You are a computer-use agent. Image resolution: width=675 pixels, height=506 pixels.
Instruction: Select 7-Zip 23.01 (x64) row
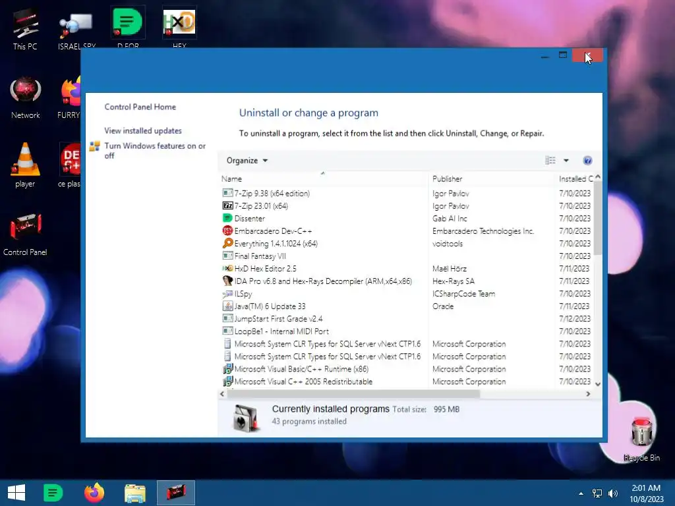[407, 206]
